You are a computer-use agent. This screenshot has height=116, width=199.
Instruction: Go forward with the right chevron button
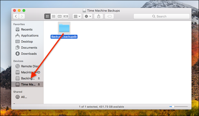click(22, 16)
